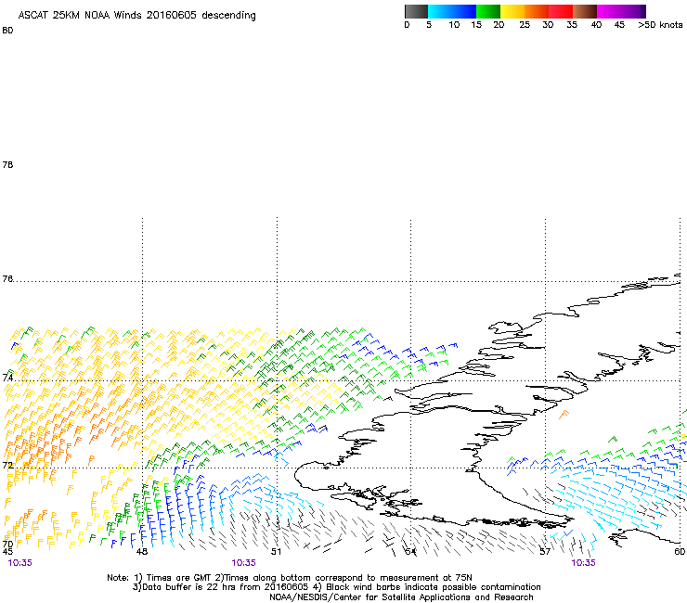Click the '5' label under the color bar

429,25
